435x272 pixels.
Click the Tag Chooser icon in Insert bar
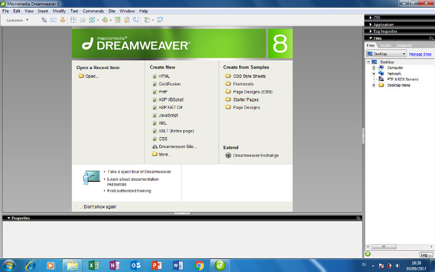160,20
